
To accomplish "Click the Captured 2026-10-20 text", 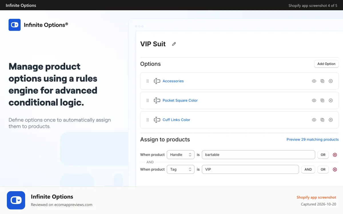I will (318, 204).
